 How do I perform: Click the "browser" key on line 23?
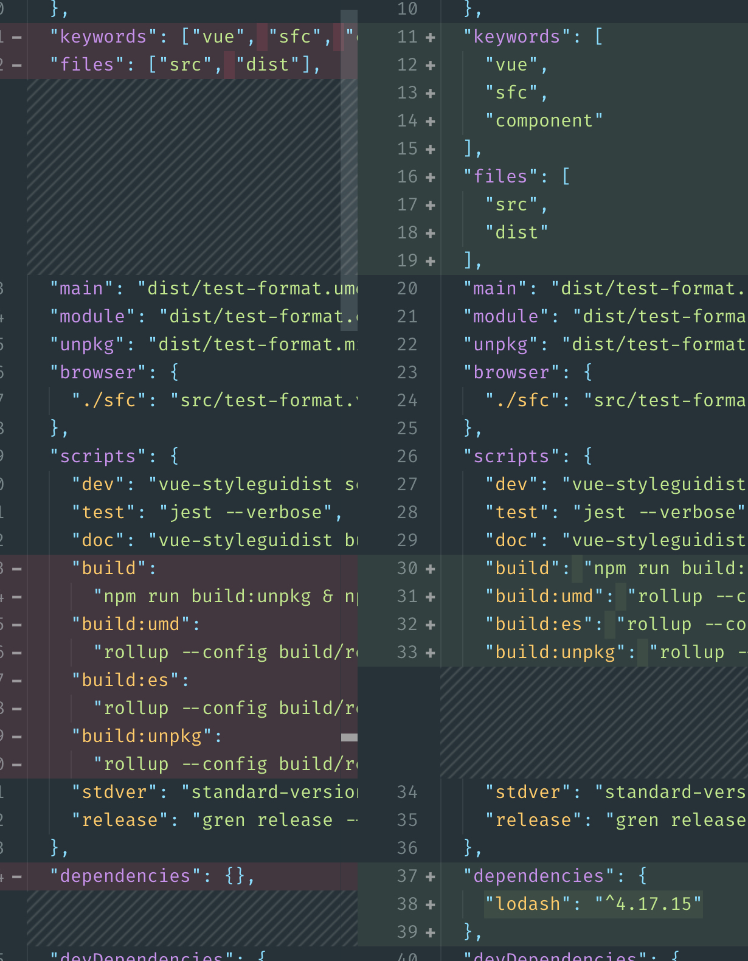tap(511, 372)
